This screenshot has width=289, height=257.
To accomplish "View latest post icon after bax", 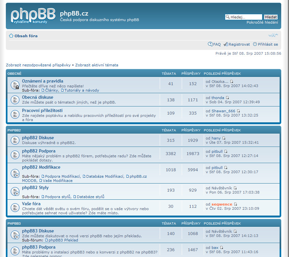I will 222,248.
